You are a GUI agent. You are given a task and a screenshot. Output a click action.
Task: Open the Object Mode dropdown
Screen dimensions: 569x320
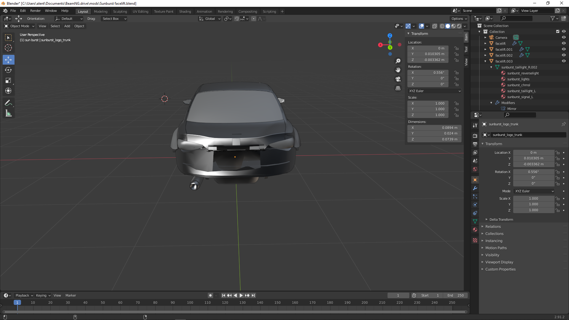[20, 26]
